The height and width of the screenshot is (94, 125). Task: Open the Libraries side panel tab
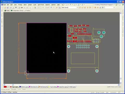(123, 24)
